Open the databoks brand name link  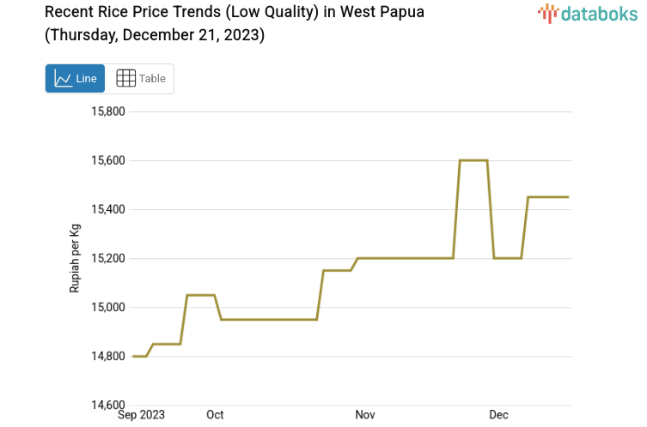pyautogui.click(x=598, y=13)
